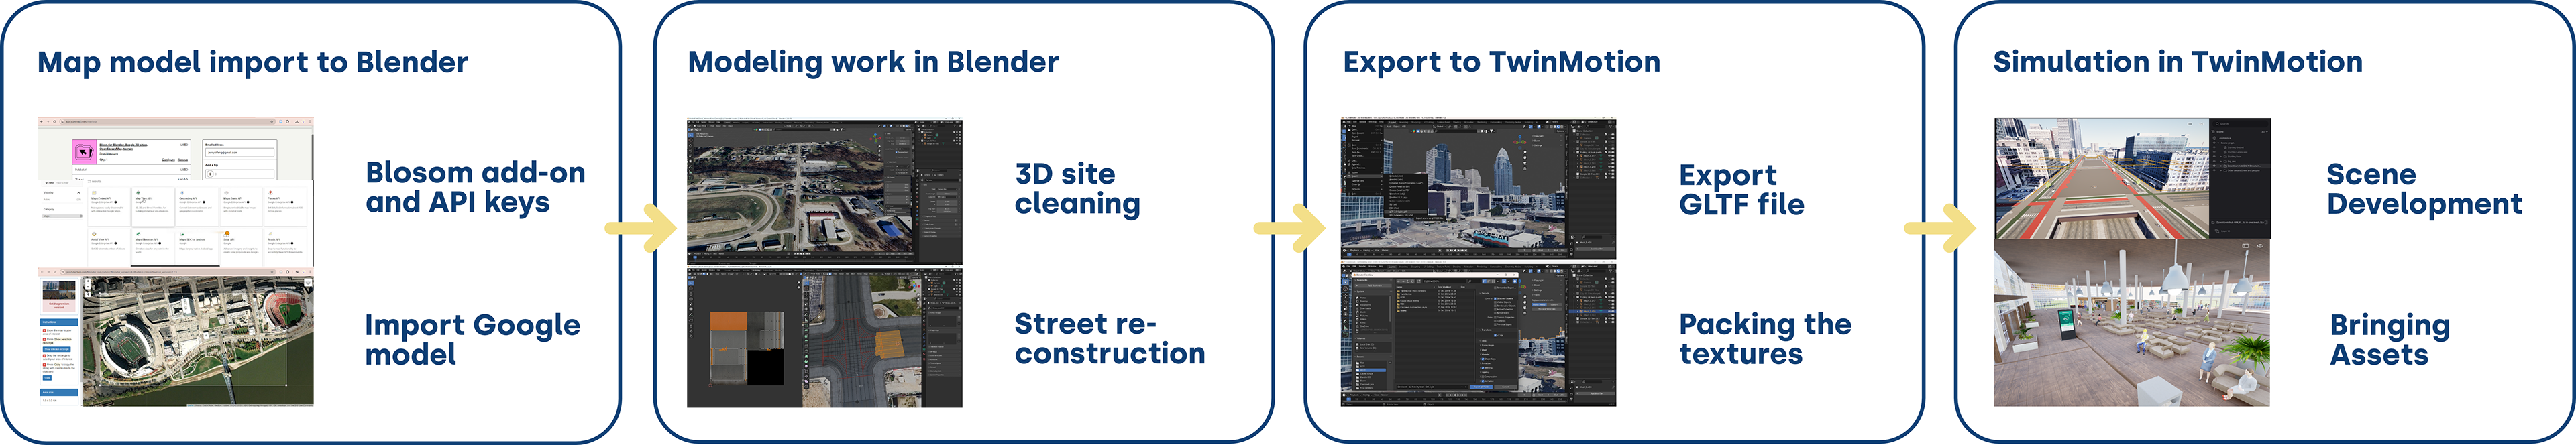Open the 3D site cleaning Blender screenshot

point(824,192)
